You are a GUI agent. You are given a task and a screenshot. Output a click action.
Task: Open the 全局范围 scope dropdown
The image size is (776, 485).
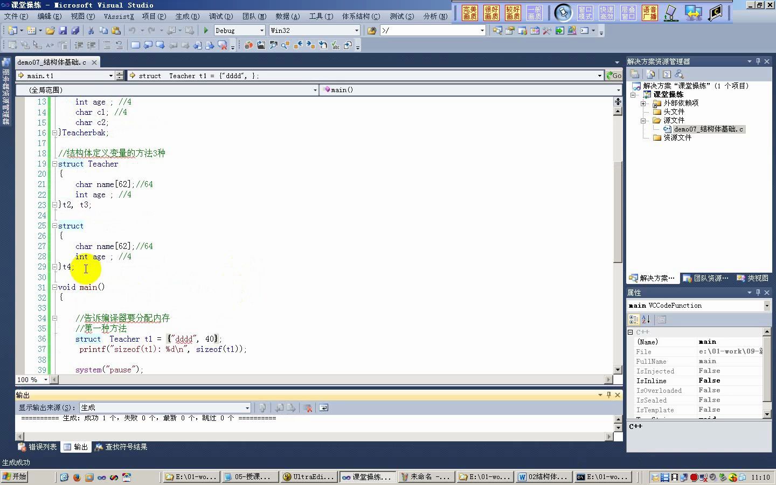tap(315, 90)
